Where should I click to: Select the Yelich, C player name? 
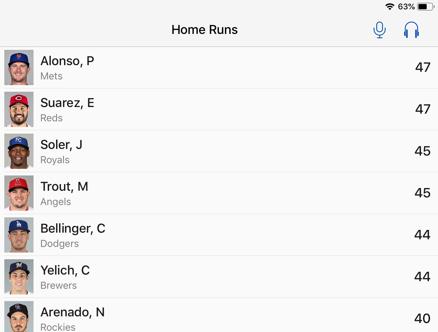(65, 271)
